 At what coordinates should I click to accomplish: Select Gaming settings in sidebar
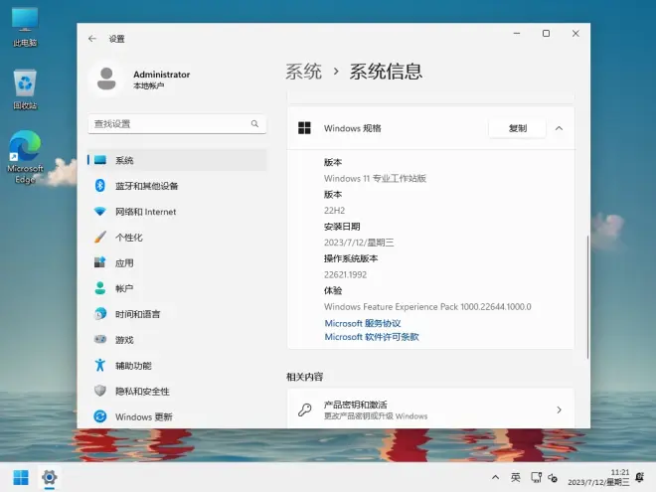click(x=124, y=340)
